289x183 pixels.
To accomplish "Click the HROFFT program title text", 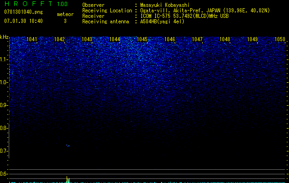I will [x=28, y=4].
